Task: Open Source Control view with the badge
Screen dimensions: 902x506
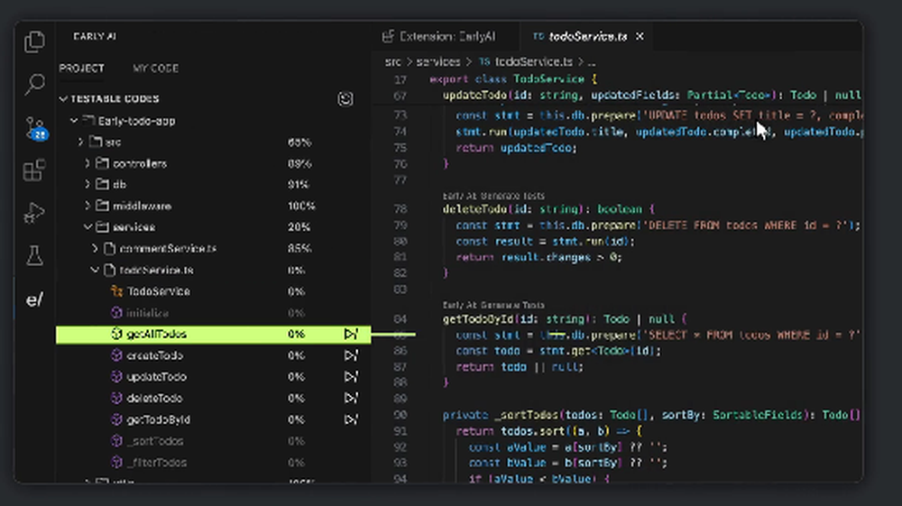Action: point(36,128)
